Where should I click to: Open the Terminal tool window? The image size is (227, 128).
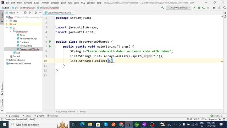coord(52,116)
